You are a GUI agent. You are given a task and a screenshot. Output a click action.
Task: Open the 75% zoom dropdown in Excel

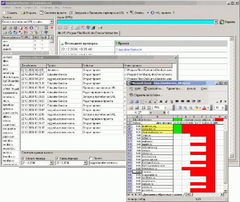tap(165, 108)
